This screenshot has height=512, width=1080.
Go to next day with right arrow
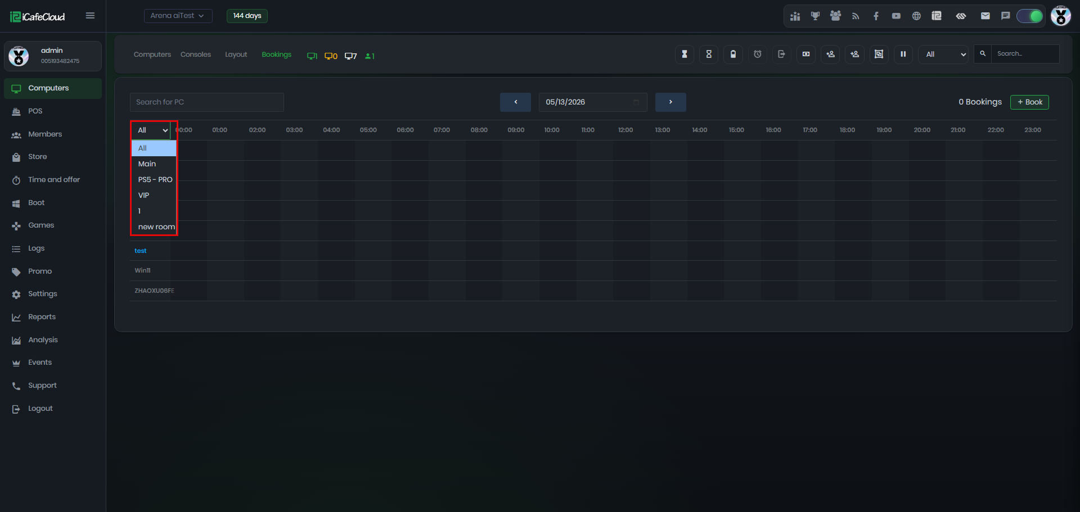670,102
